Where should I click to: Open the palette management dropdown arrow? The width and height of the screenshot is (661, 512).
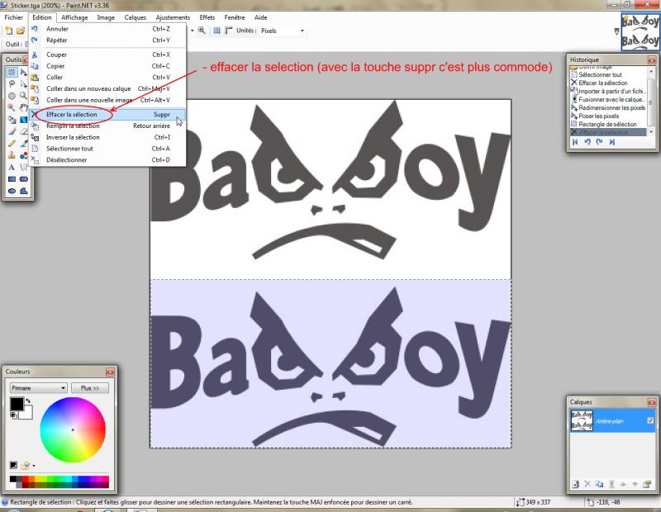click(x=34, y=466)
